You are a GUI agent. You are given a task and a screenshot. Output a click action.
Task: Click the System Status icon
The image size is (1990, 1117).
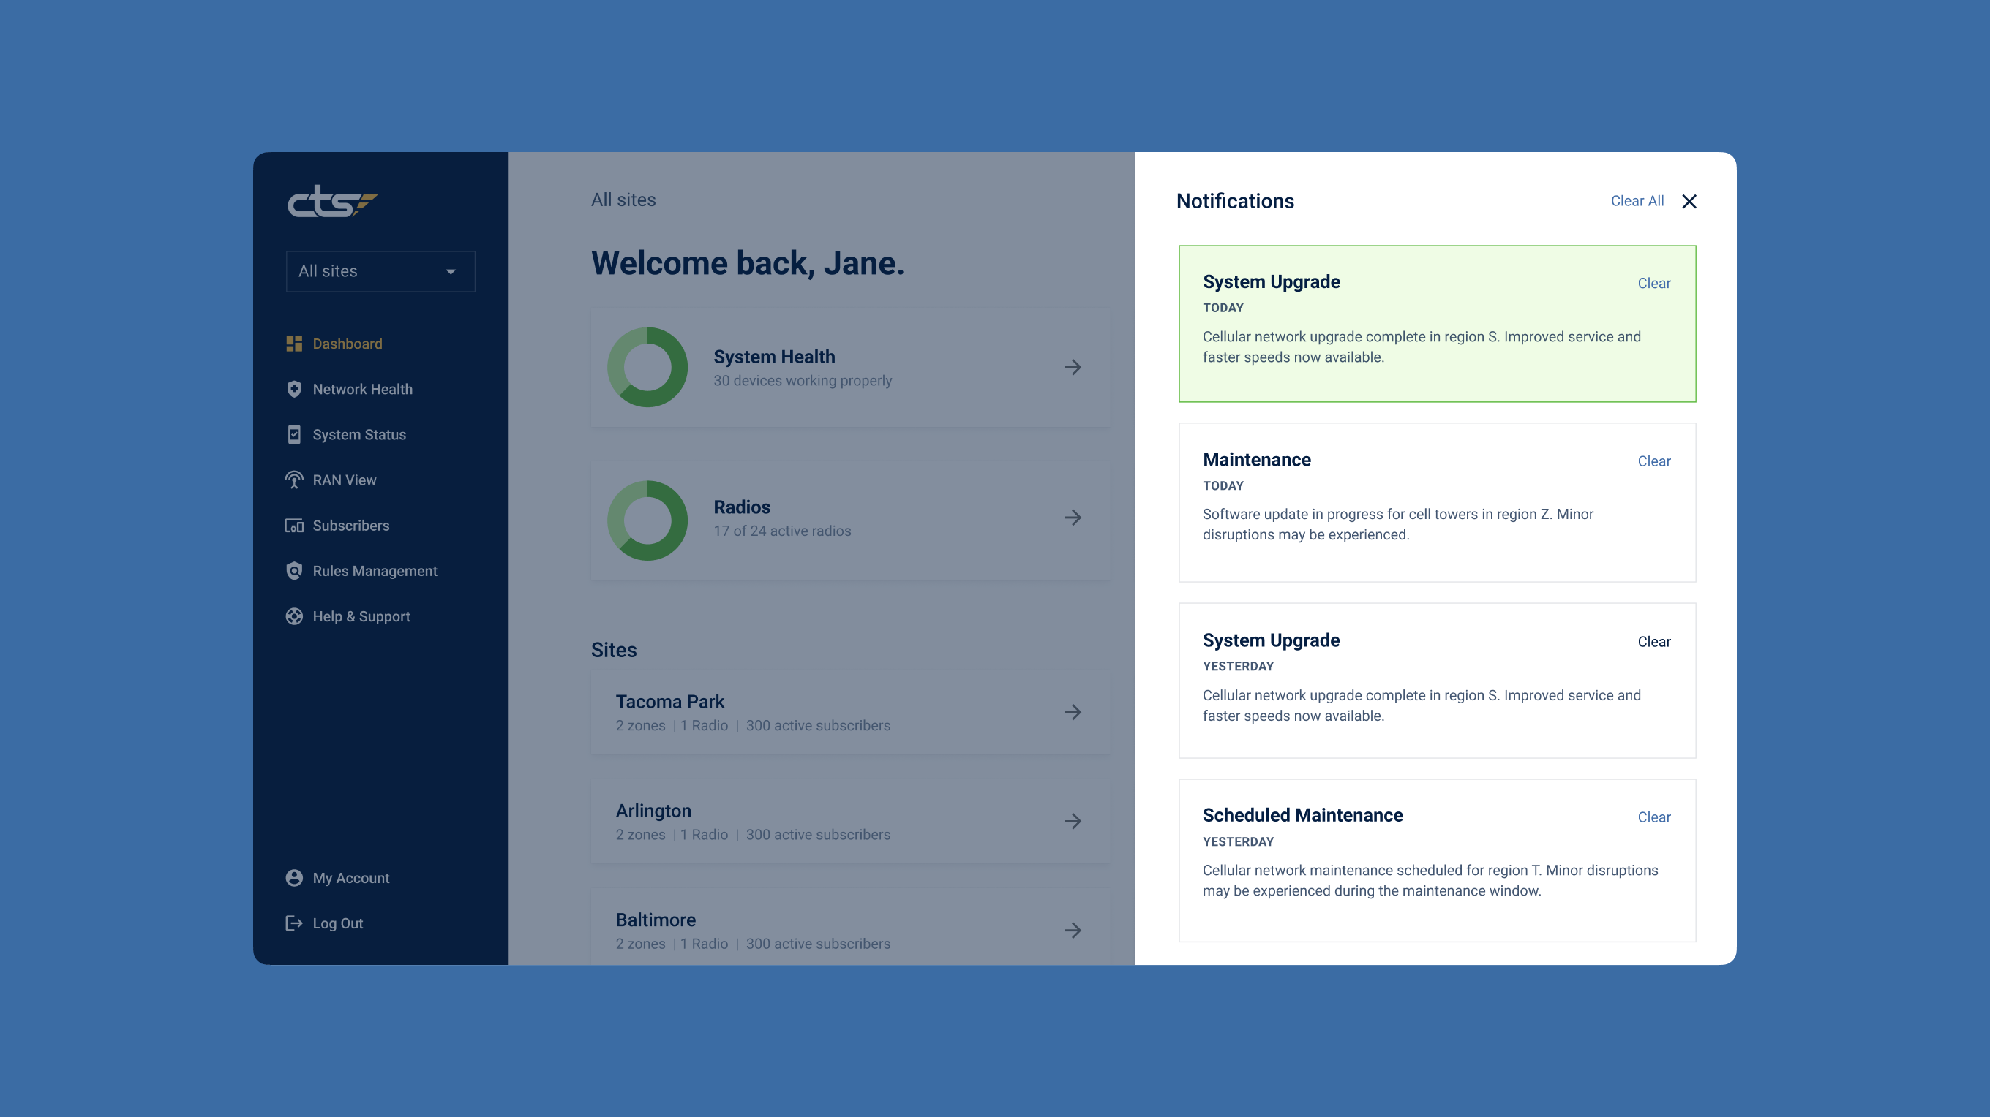click(x=294, y=434)
